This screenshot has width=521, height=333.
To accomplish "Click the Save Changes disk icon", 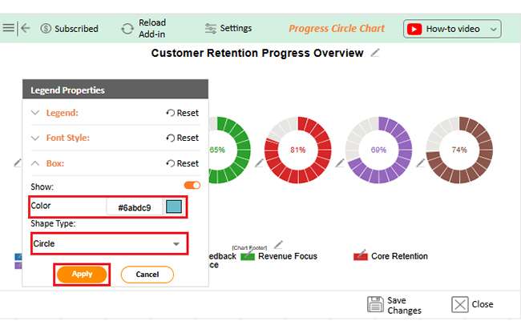I will [375, 304].
